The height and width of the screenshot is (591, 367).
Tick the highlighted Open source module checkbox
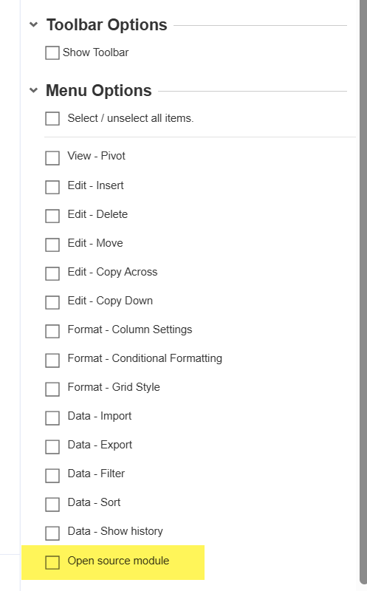click(x=52, y=562)
